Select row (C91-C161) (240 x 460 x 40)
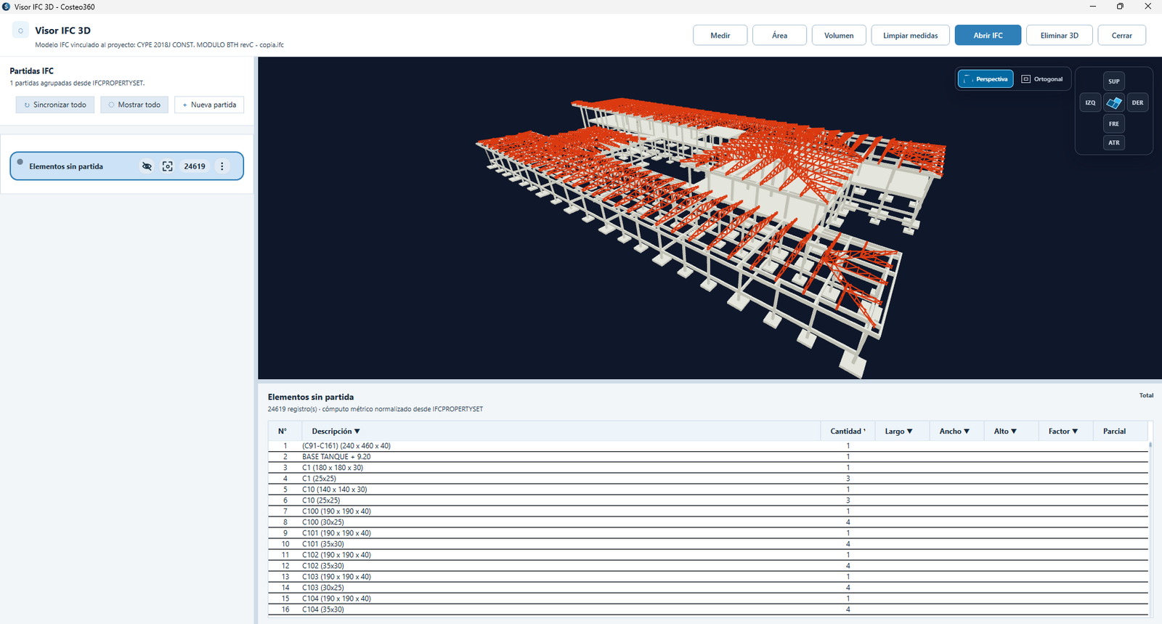Image resolution: width=1162 pixels, height=624 pixels. tap(708, 446)
